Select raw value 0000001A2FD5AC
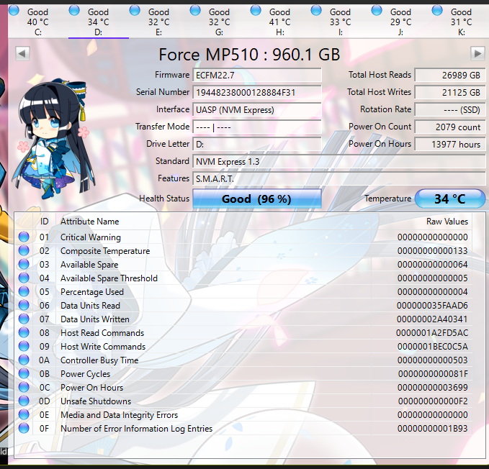Screen dimensions: 489x469 click(x=432, y=333)
